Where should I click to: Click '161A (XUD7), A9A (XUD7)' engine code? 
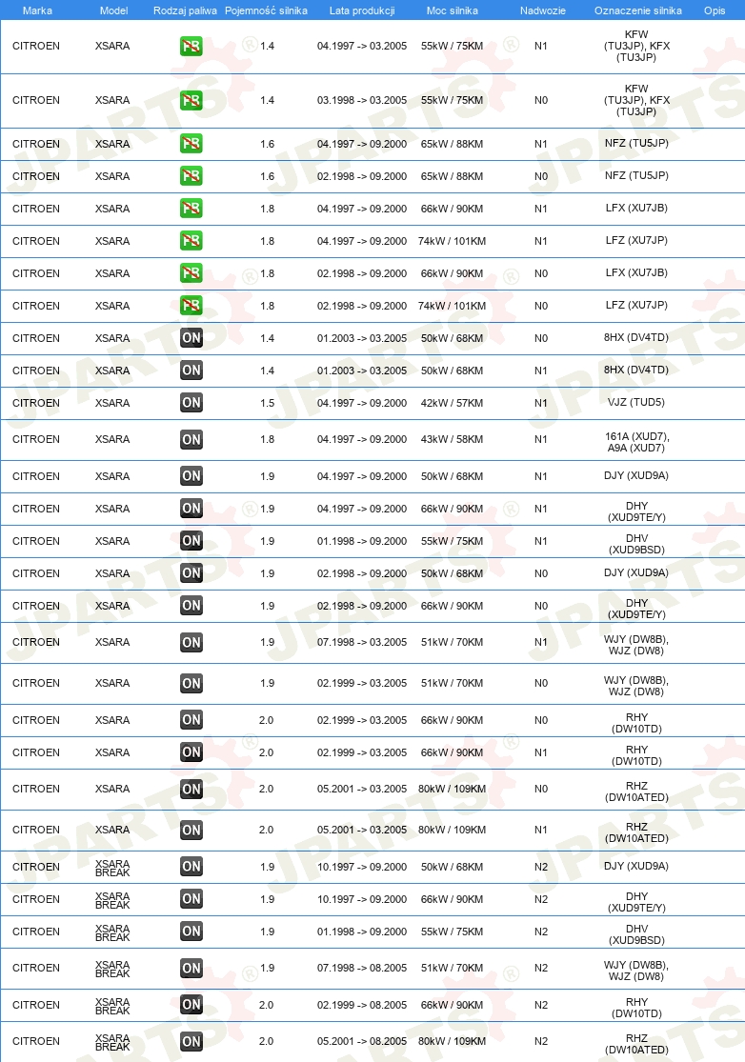(636, 442)
